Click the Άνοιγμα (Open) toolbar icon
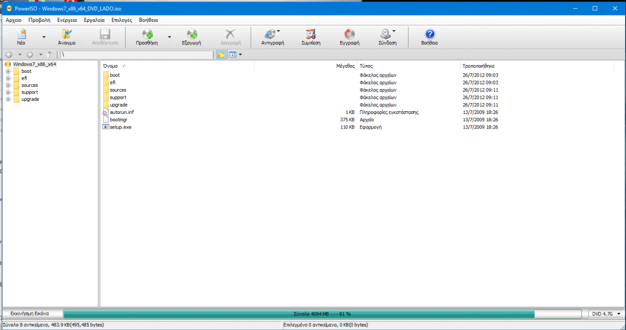This screenshot has width=626, height=330. (x=67, y=34)
